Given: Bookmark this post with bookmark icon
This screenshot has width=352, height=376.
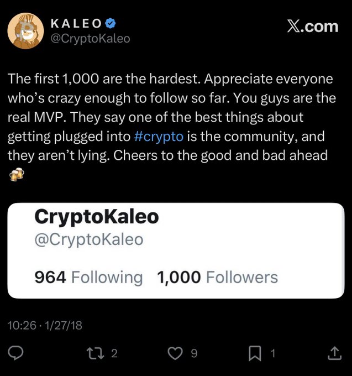Looking at the screenshot, I should point(255,353).
